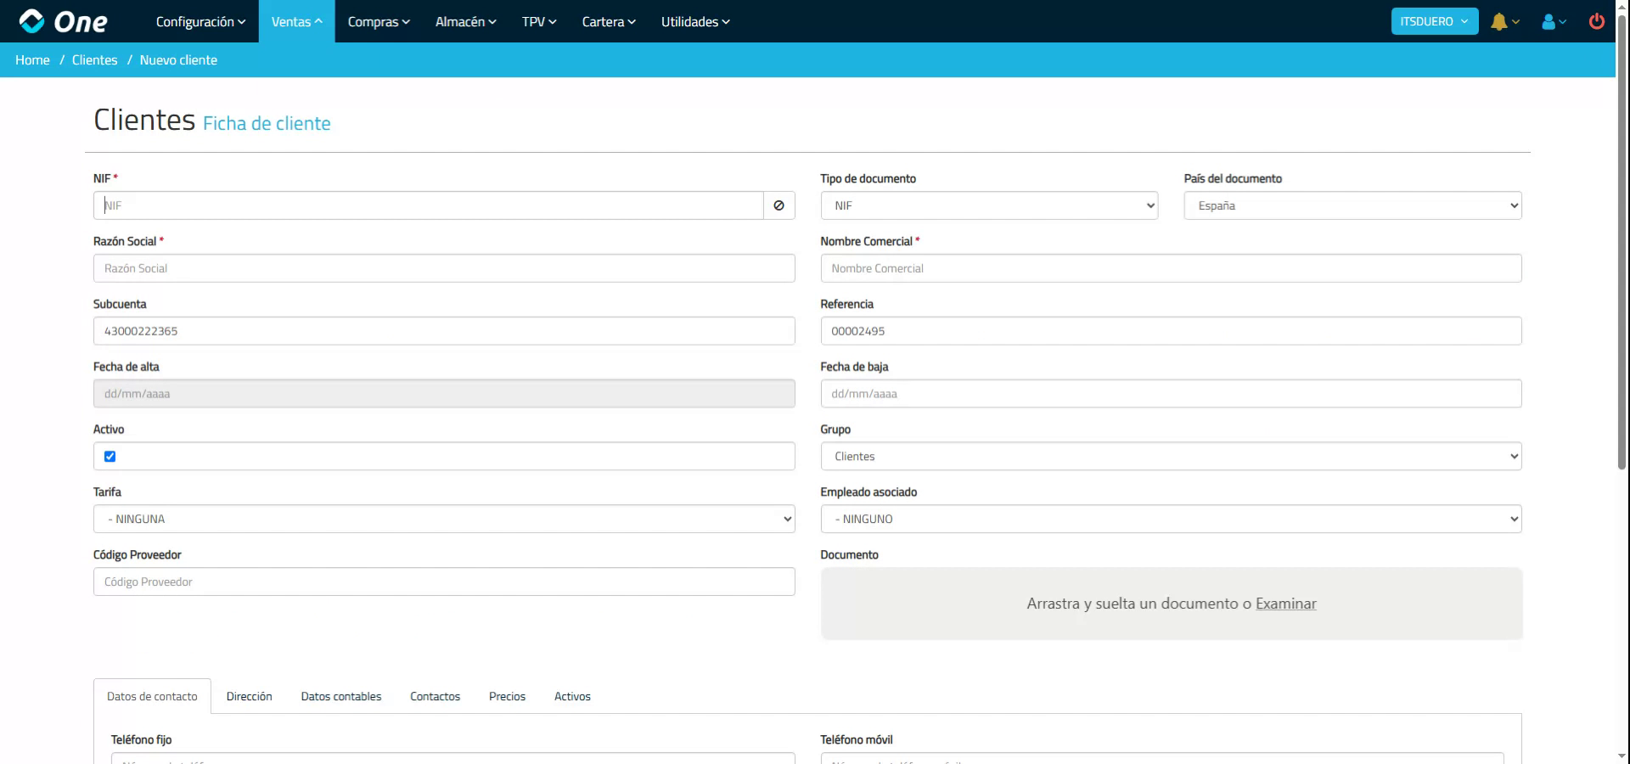Viewport: 1630px width, 764px height.
Task: Select a country in País del documento
Action: coord(1352,205)
